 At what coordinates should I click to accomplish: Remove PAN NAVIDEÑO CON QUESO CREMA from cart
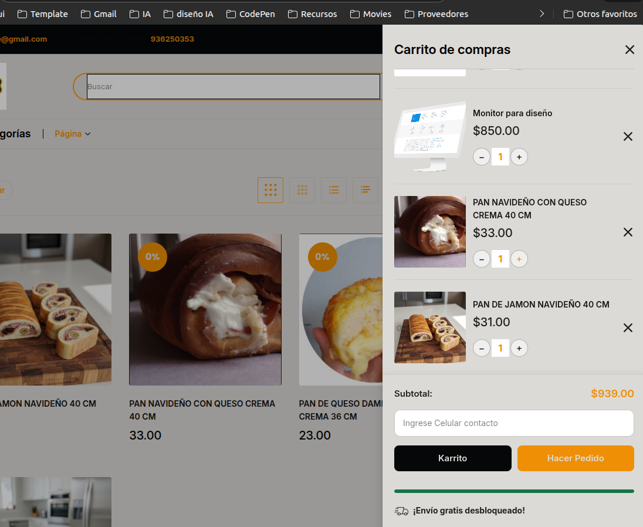coord(628,232)
